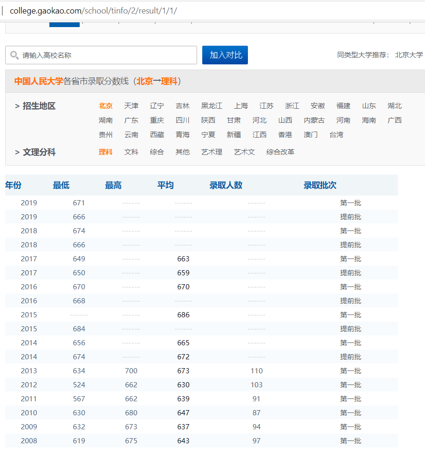425x454 pixels.
Task: Click the 加入对比 button
Action: coord(225,55)
